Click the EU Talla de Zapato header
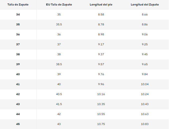The width and height of the screenshot is (169, 129). click(59, 4)
